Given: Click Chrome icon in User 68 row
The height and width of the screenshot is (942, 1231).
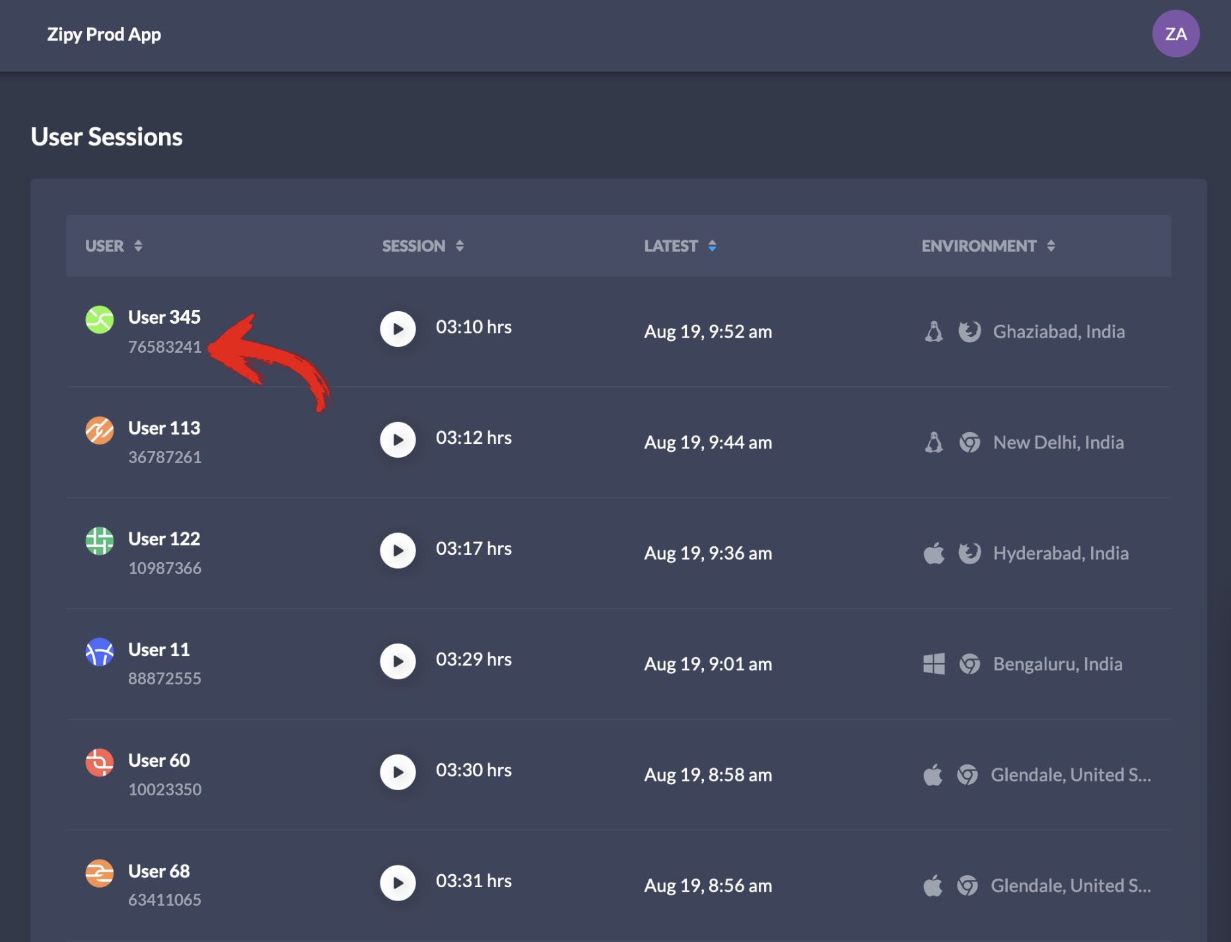Looking at the screenshot, I should [967, 885].
